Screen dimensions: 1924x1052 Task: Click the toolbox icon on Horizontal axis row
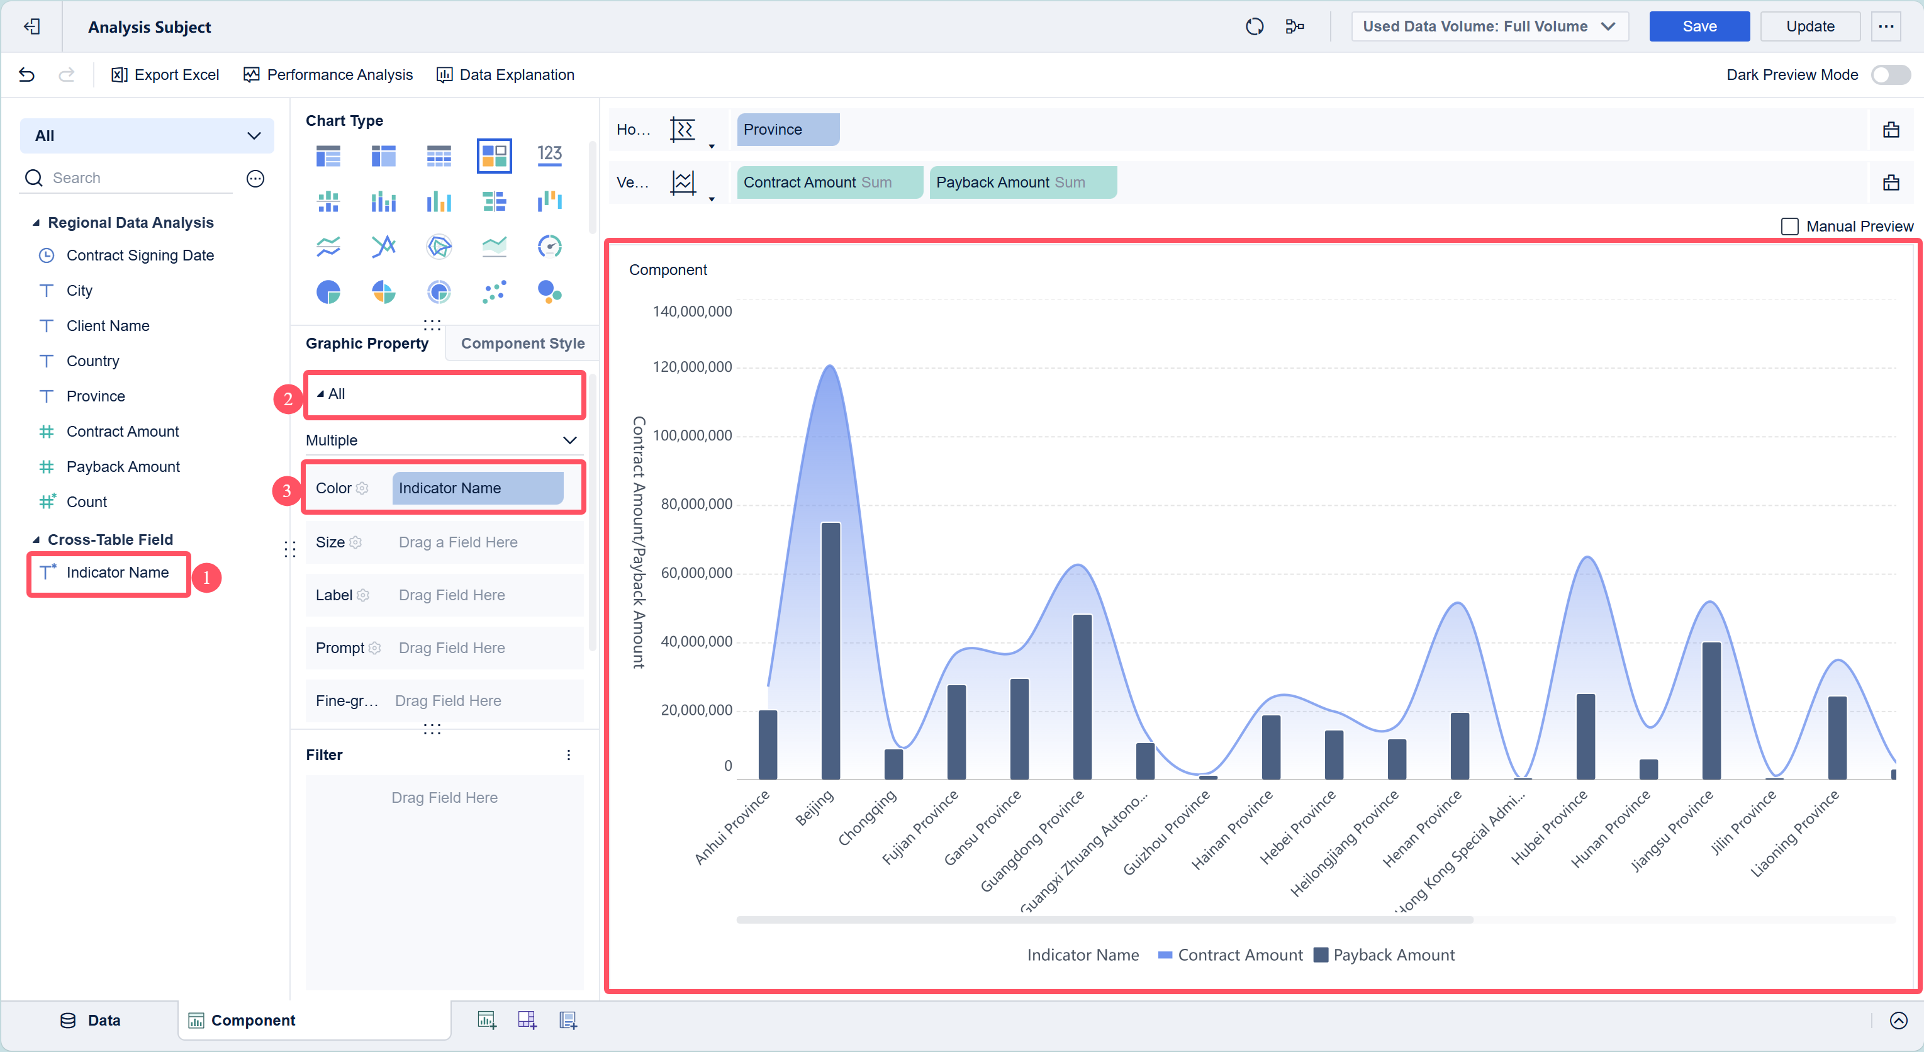1891,130
